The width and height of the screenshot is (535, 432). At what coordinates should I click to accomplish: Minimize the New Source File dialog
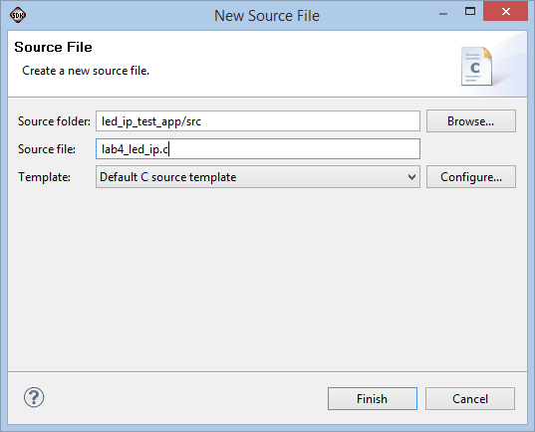pyautogui.click(x=443, y=13)
